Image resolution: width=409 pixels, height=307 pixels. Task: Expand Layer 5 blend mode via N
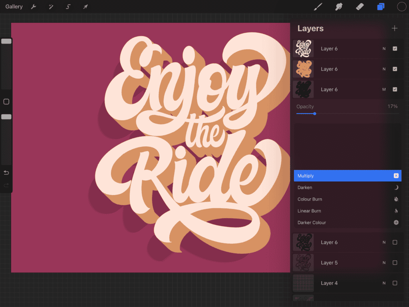pos(384,263)
